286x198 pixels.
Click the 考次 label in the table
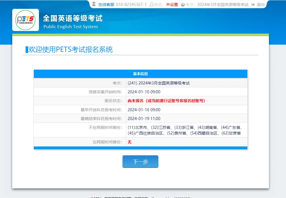(117, 83)
